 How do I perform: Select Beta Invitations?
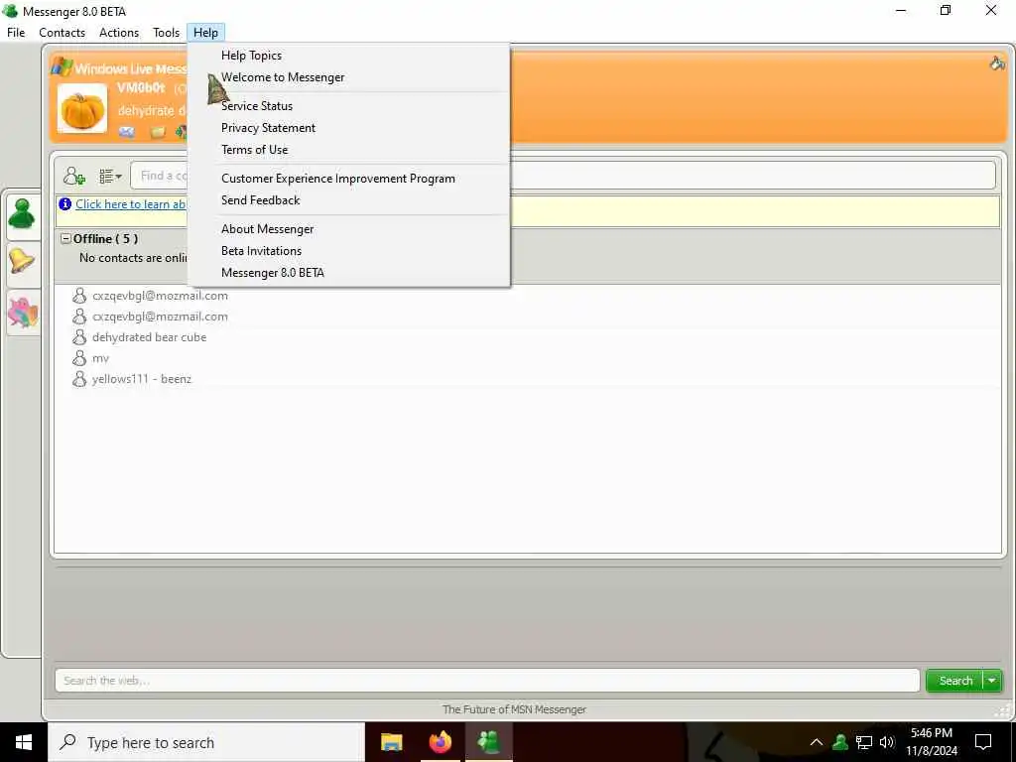[261, 251]
